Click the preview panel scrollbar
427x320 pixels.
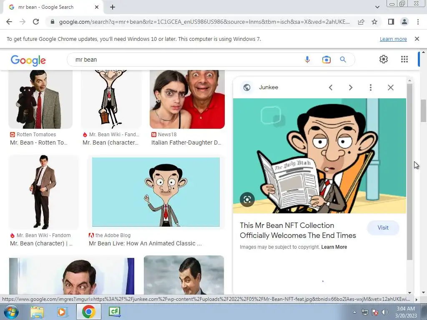(409, 171)
